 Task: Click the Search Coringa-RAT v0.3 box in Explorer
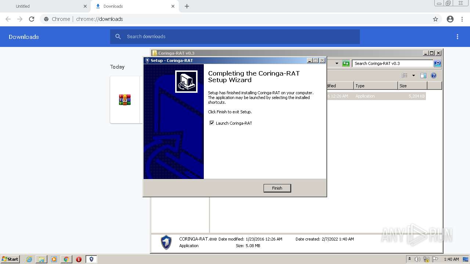pyautogui.click(x=392, y=63)
